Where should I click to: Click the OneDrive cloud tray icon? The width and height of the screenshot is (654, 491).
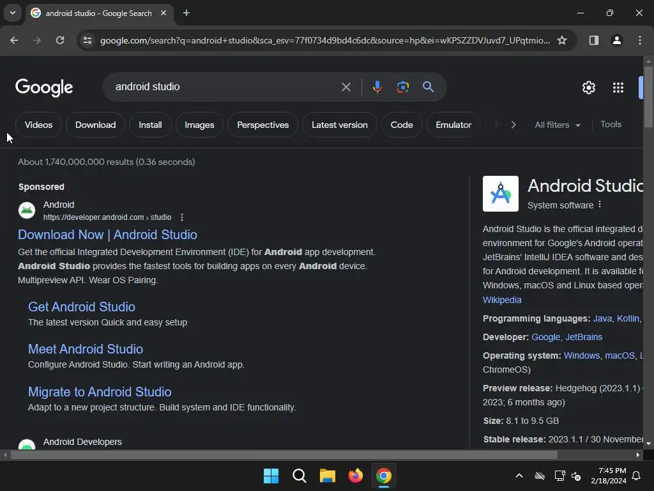point(540,476)
